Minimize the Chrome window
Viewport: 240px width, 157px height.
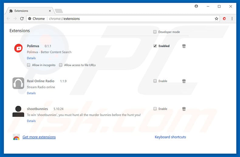point(208,6)
